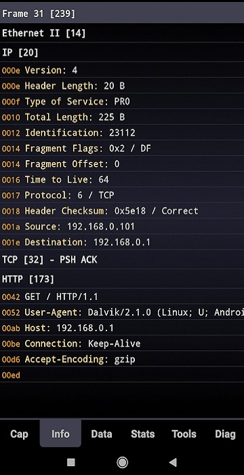Select the Header Checksum 0x5e18 row
The width and height of the screenshot is (244, 475).
pos(122,211)
